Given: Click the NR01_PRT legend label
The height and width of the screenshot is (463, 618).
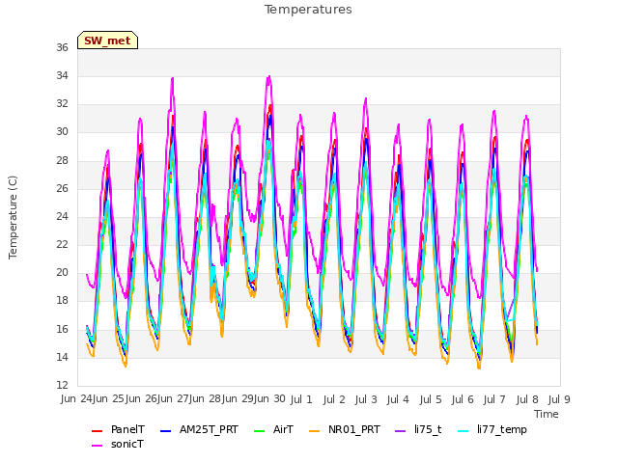Looking at the screenshot, I should tap(354, 429).
